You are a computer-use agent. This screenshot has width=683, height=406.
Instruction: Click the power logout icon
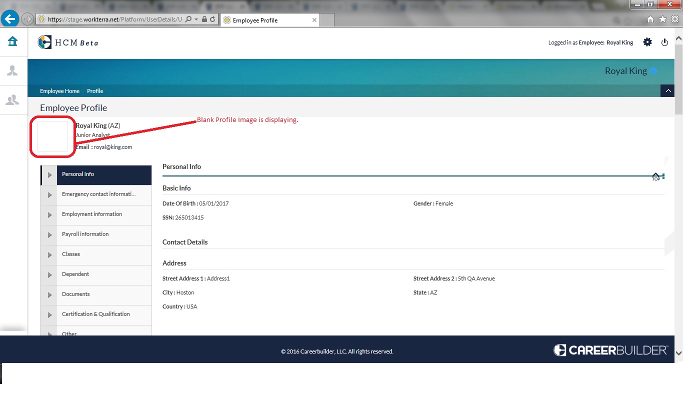pos(664,42)
